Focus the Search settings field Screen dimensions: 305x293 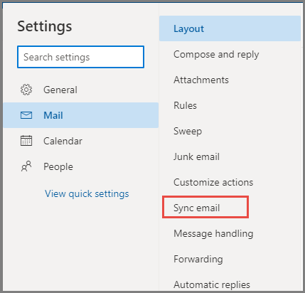click(x=80, y=57)
